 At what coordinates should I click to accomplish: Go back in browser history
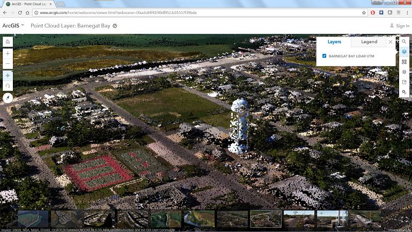(x=5, y=13)
